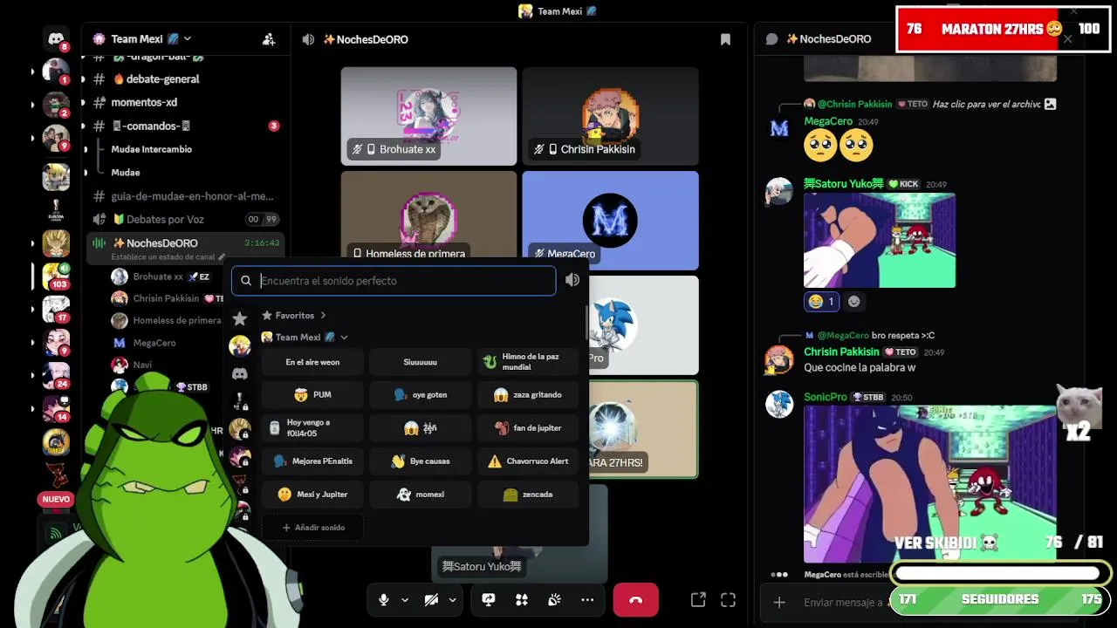Screen dimensions: 1117x628
Task: Play the PUM sound
Action: 312,395
